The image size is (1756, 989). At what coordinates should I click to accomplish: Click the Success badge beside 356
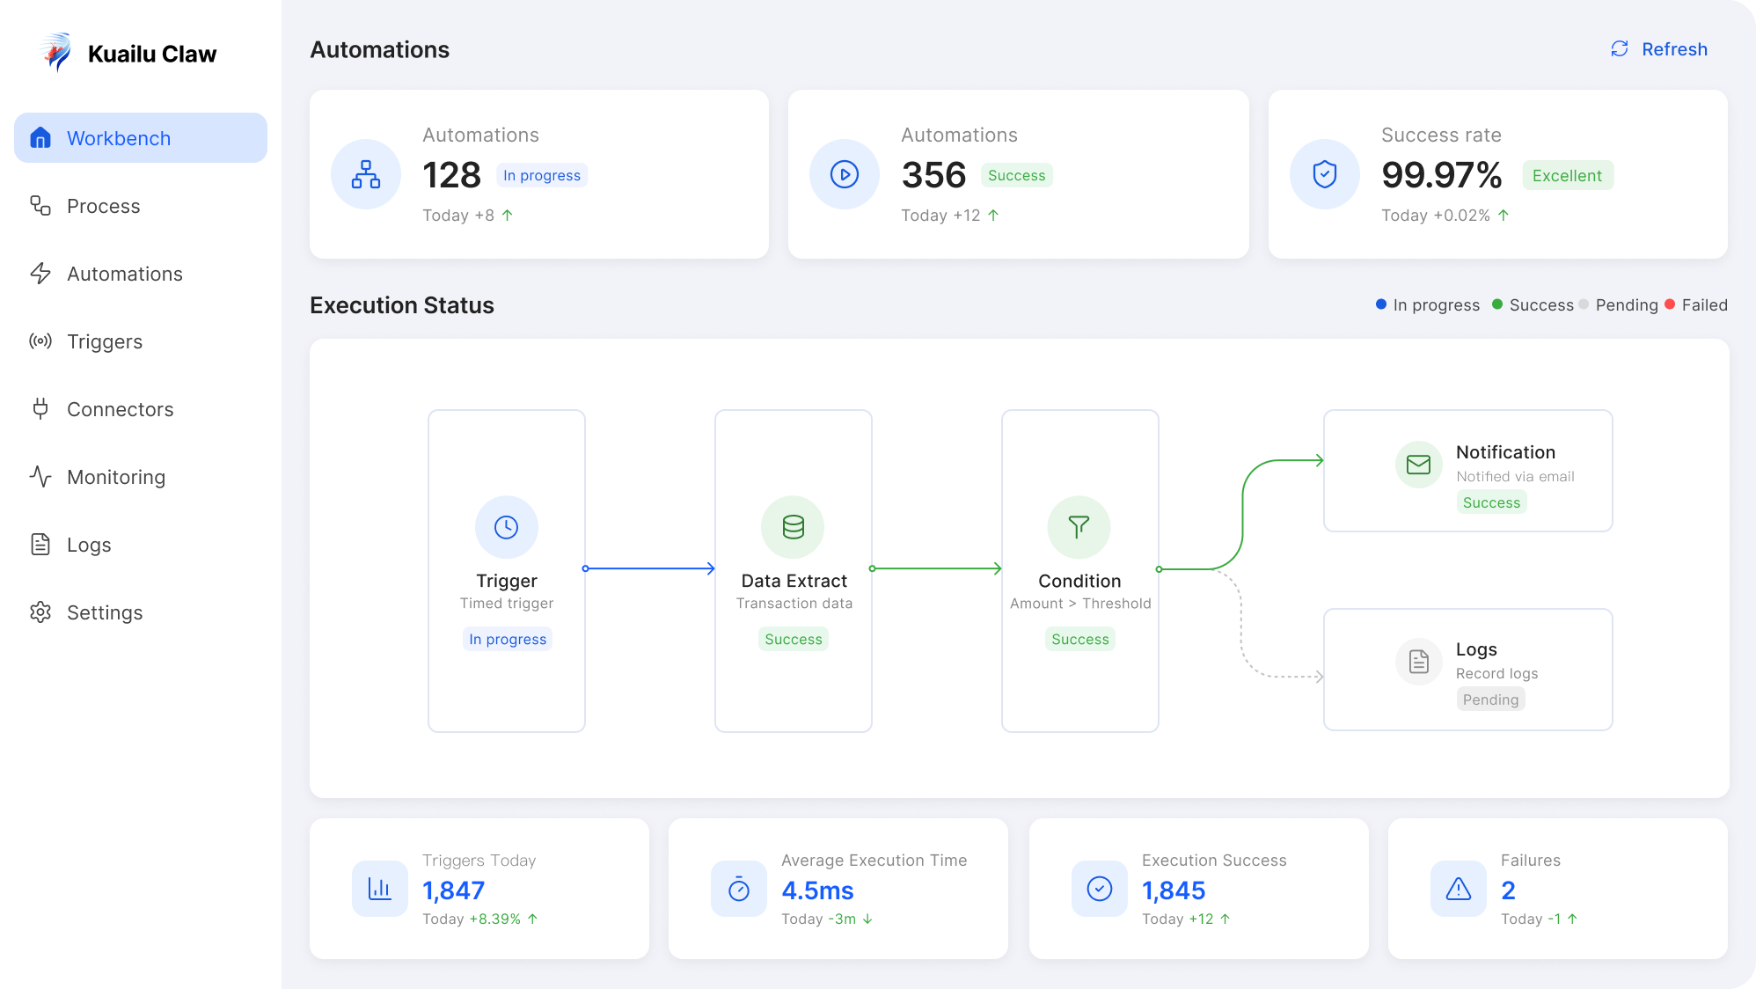tap(1017, 175)
